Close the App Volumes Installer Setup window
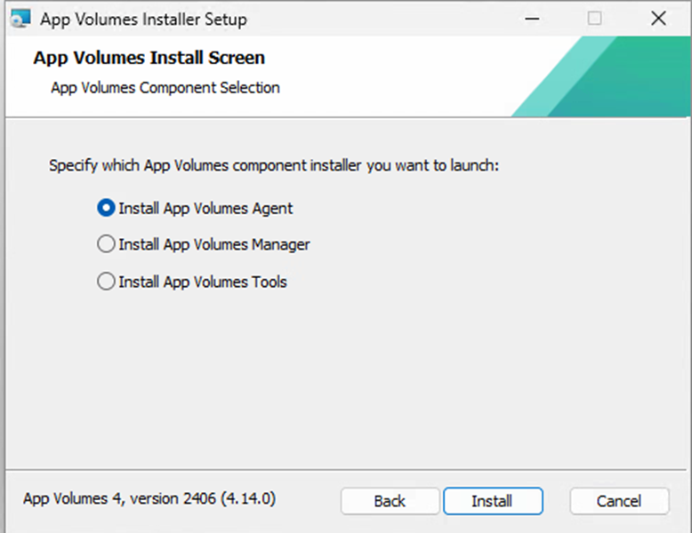 [x=658, y=19]
